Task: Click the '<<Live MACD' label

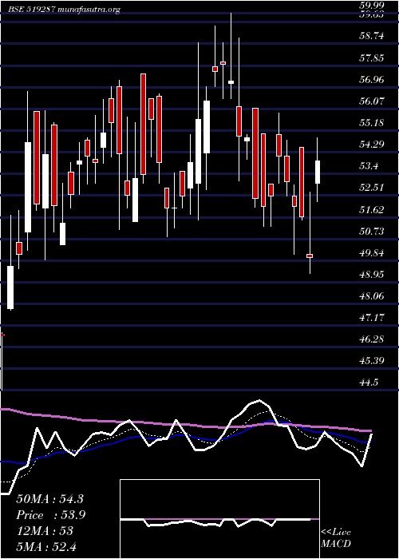Action: coord(336,538)
